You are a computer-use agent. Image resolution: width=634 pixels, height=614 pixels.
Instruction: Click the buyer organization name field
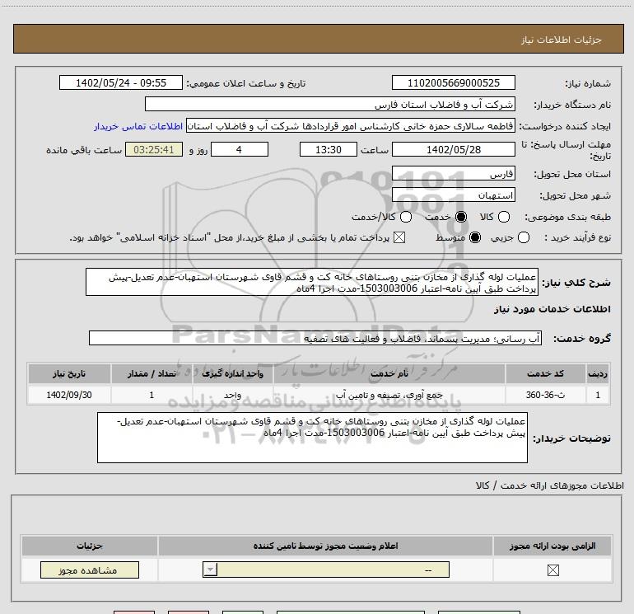pyautogui.click(x=330, y=104)
